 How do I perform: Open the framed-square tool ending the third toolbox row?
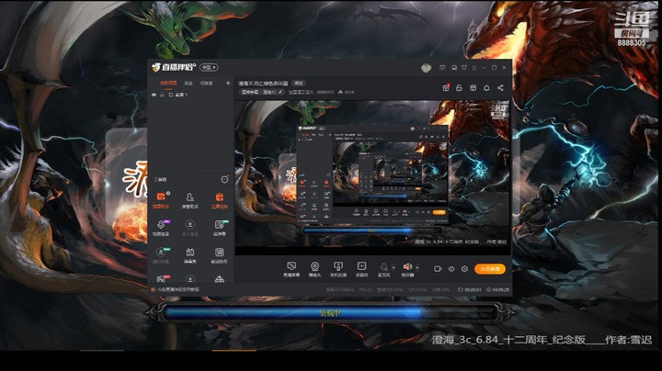click(x=219, y=255)
